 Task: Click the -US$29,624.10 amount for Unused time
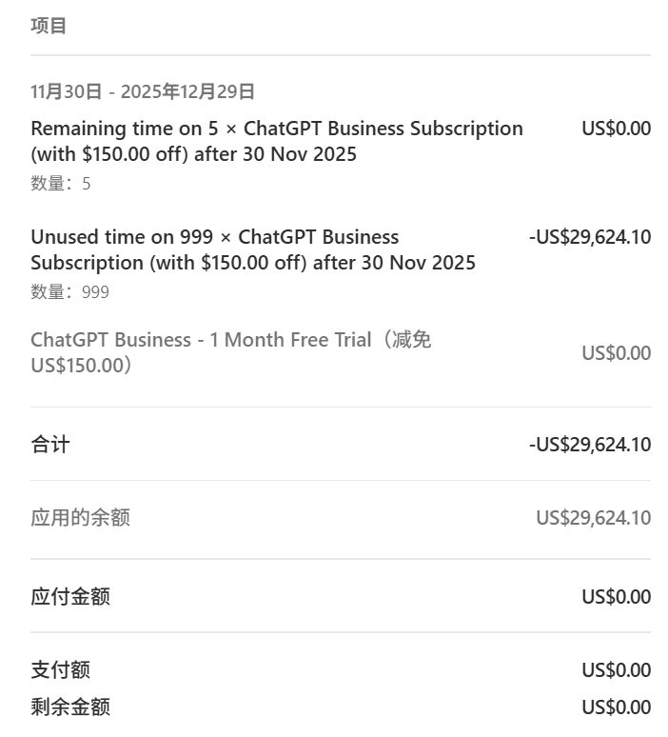[590, 237]
